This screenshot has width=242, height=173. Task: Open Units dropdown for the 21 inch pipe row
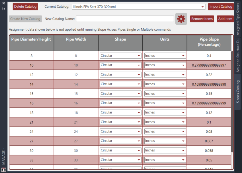pos(165,122)
